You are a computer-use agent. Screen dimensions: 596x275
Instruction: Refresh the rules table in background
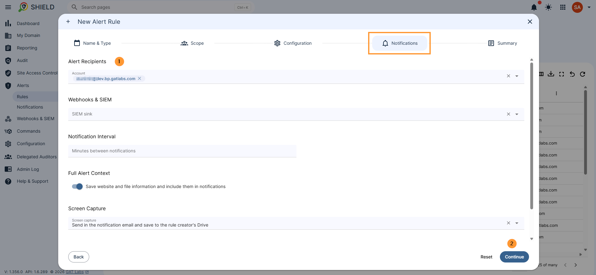click(583, 74)
